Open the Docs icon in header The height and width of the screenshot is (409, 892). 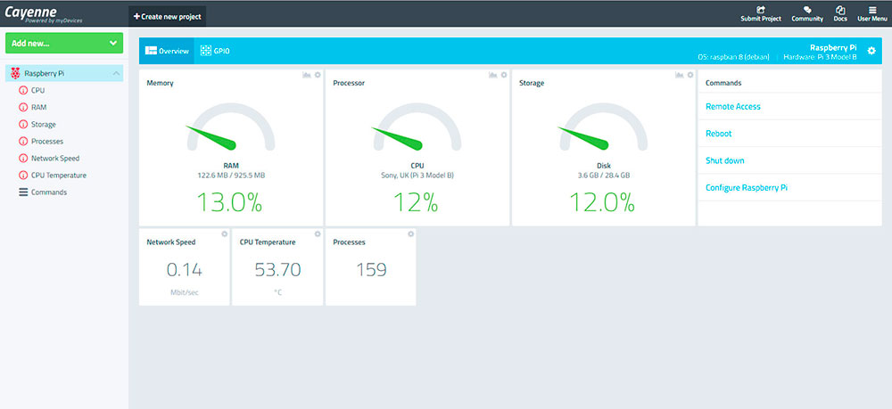pos(840,10)
